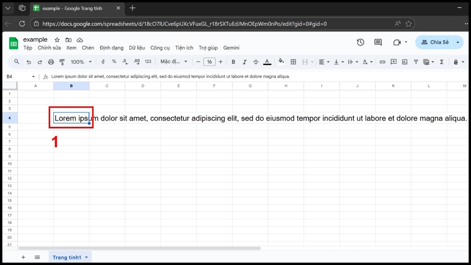The height and width of the screenshot is (265, 471).
Task: Print the spreadsheet
Action: pyautogui.click(x=51, y=62)
